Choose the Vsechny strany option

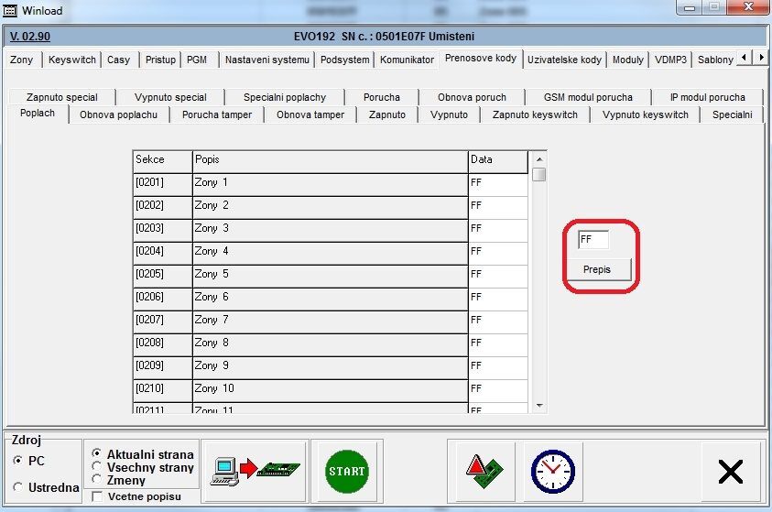click(x=98, y=466)
